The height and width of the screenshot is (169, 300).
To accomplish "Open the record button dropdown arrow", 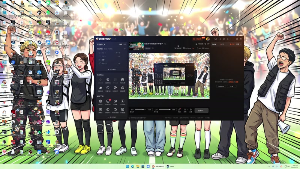I will click(186, 110).
